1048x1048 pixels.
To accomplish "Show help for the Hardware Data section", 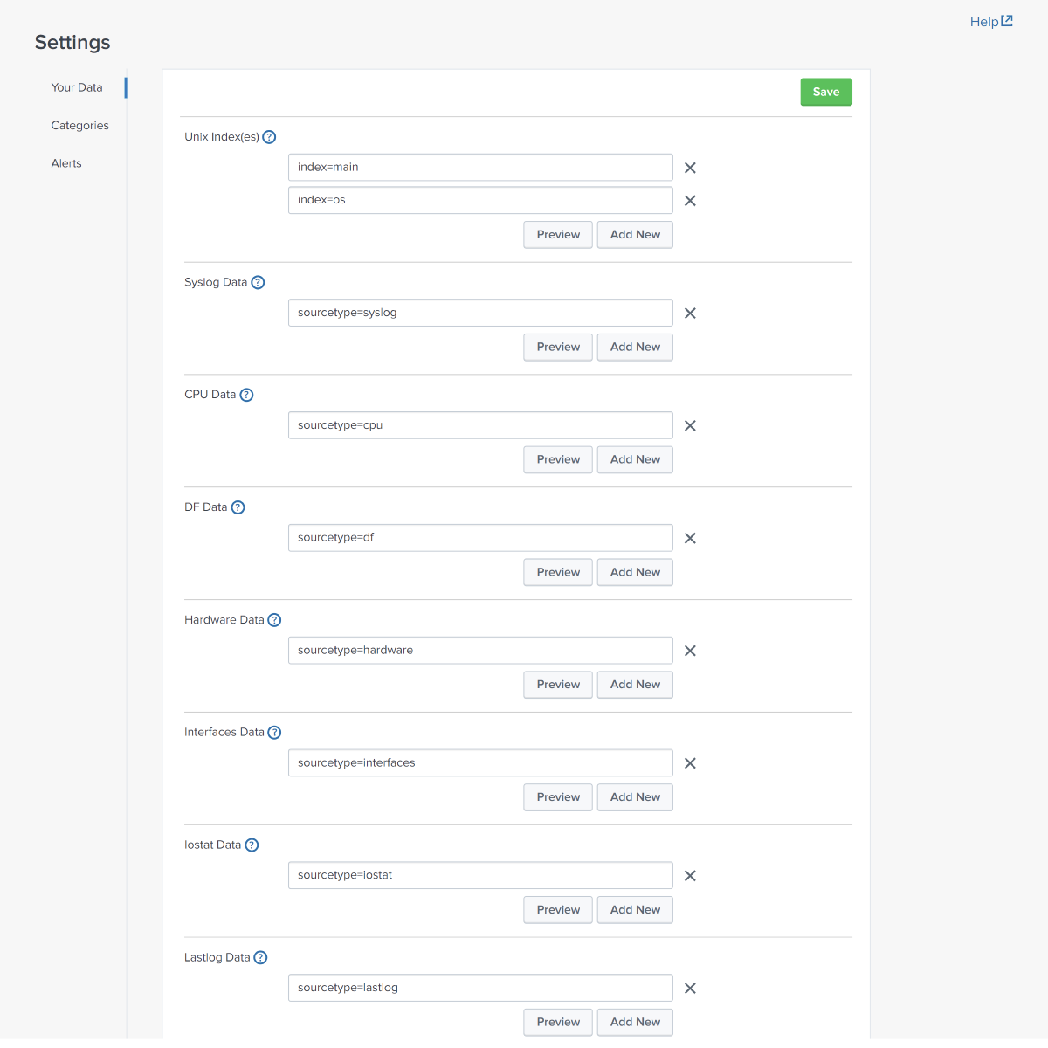I will [274, 620].
